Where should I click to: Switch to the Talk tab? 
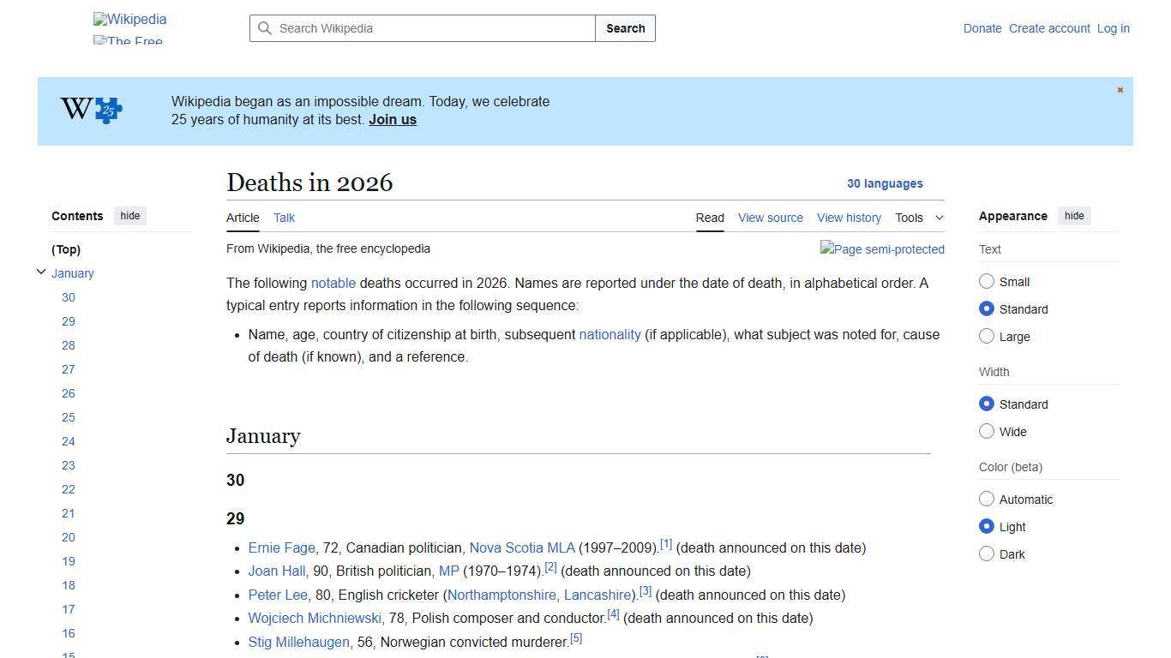point(284,218)
